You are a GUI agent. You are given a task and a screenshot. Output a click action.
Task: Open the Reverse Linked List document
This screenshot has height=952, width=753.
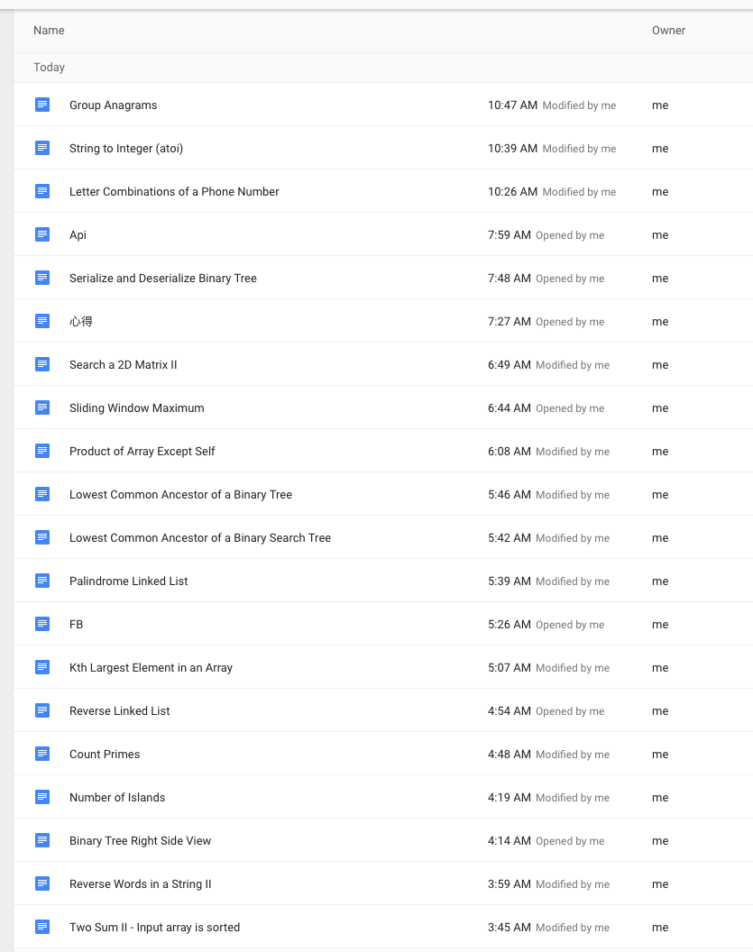point(120,710)
